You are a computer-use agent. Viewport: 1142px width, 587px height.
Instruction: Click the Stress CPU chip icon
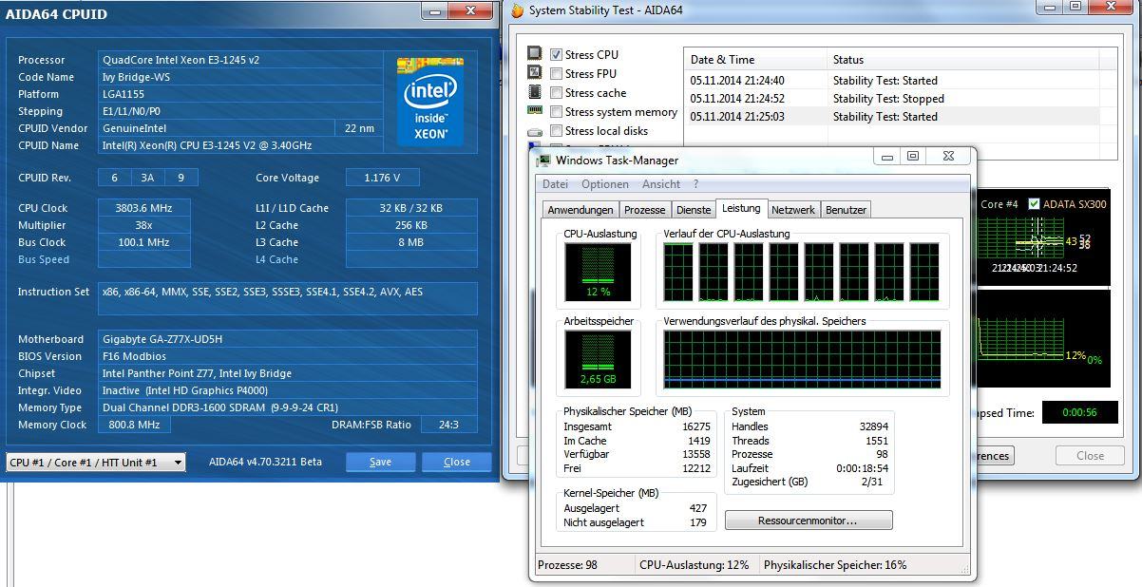(535, 54)
